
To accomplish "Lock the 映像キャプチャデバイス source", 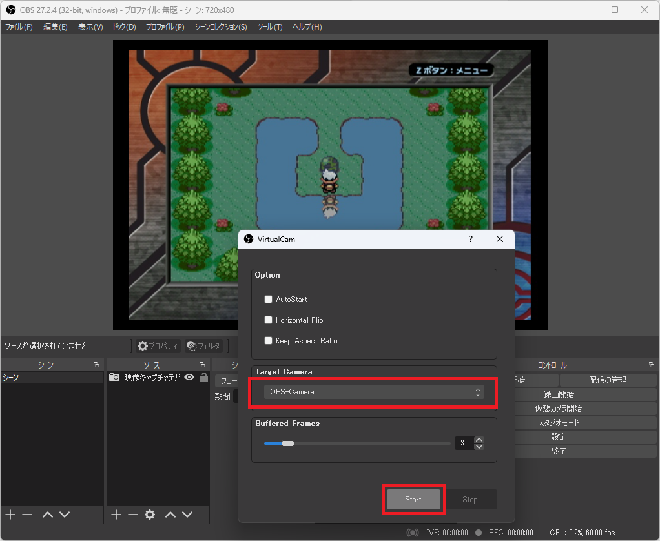I will (203, 376).
